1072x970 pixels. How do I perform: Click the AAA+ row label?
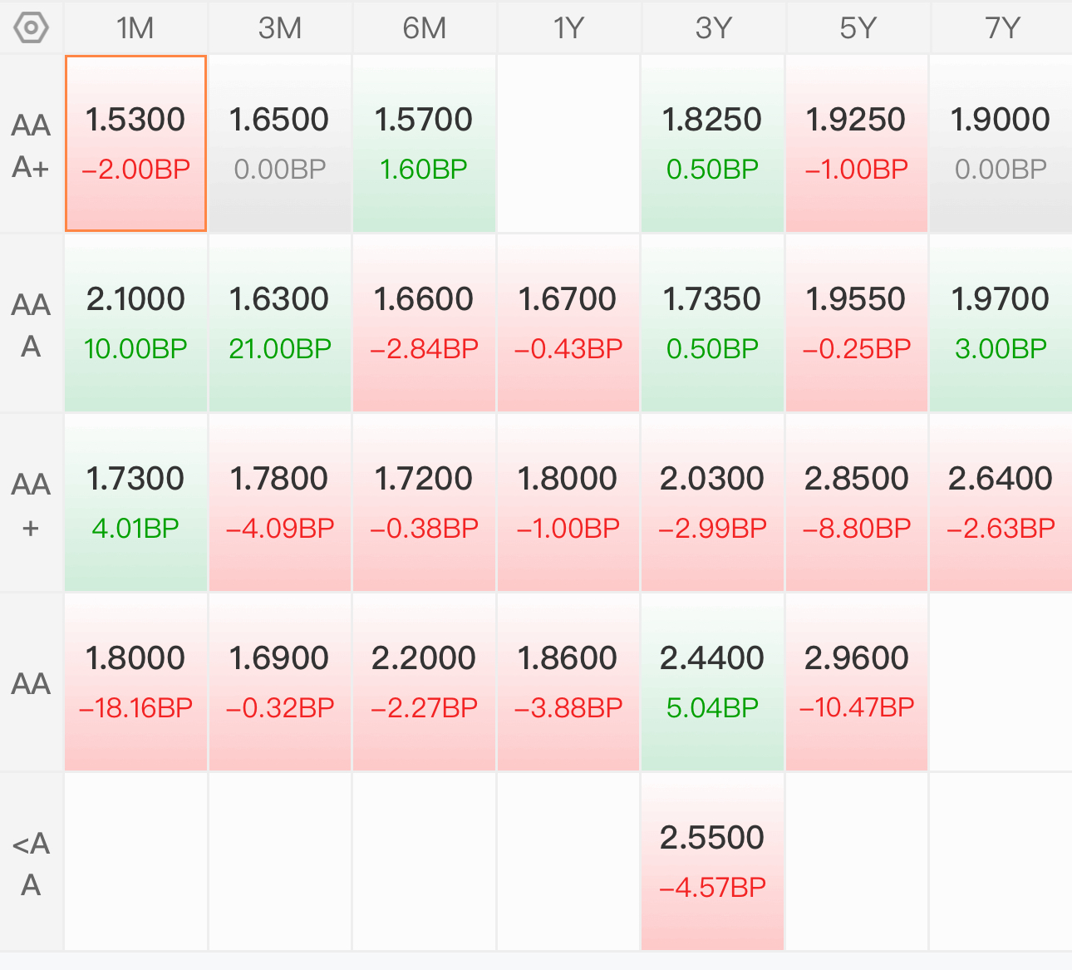[x=32, y=145]
